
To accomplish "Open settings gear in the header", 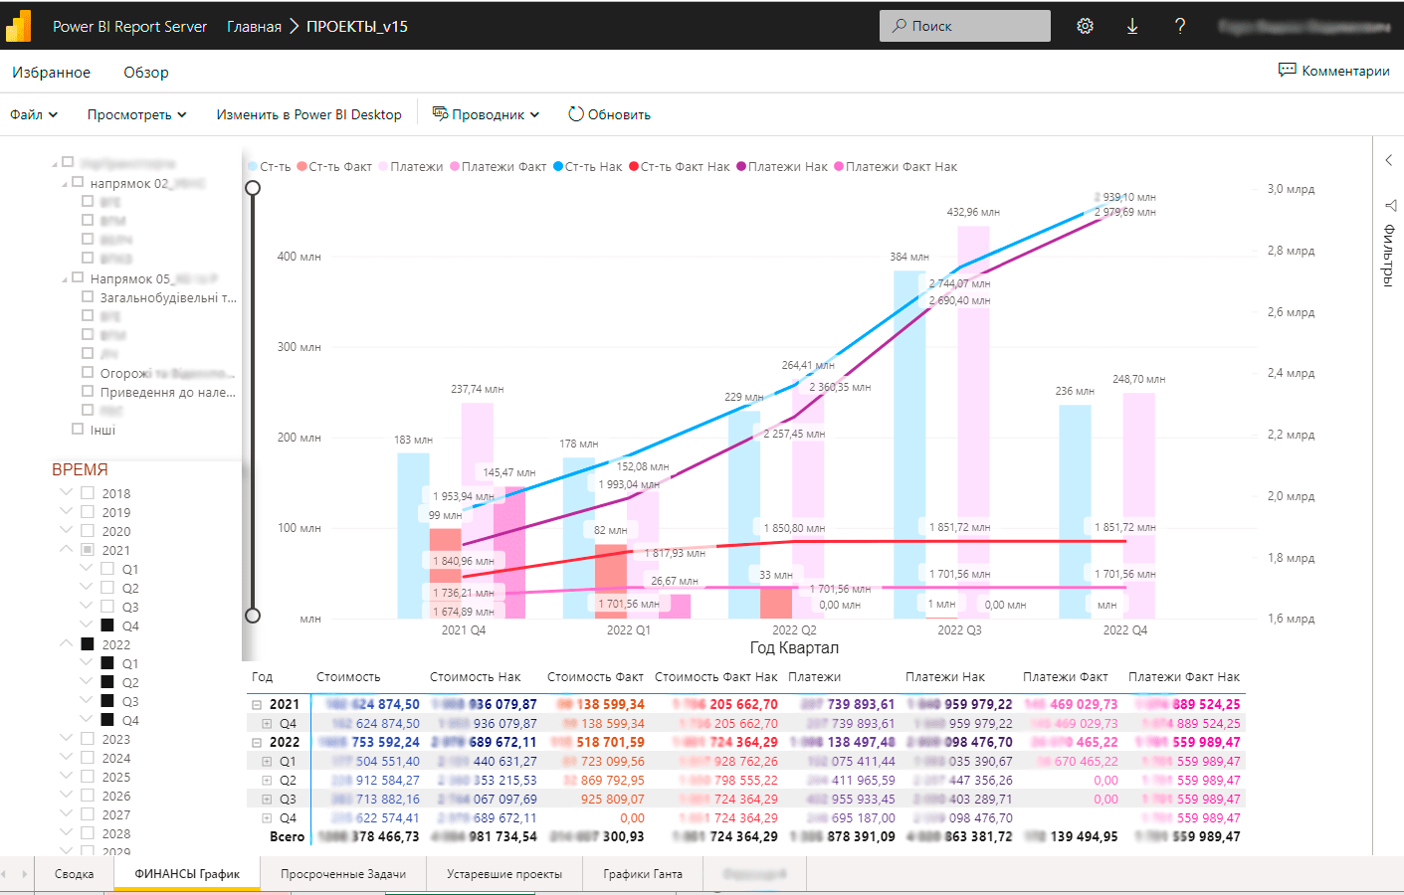I will pyautogui.click(x=1085, y=26).
